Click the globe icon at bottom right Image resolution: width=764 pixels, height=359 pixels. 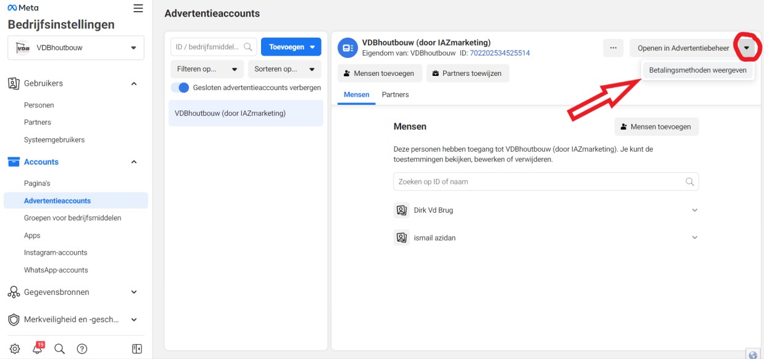753,354
